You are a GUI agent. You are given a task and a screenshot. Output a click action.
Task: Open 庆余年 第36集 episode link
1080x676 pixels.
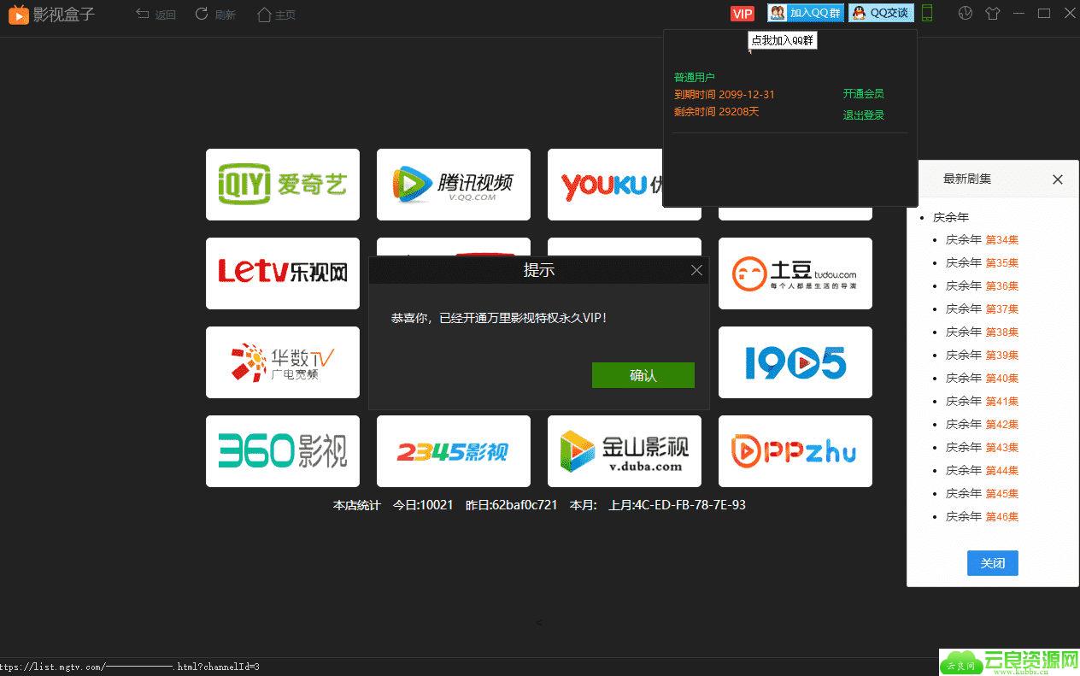point(982,286)
